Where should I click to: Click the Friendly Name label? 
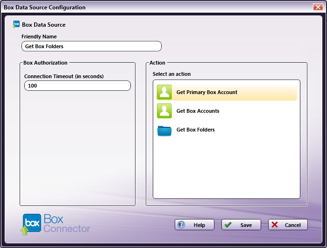coord(39,36)
